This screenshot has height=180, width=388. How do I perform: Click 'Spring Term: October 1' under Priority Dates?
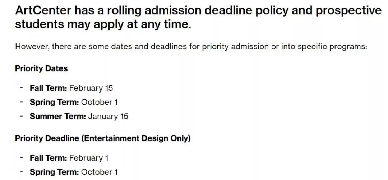pos(74,102)
